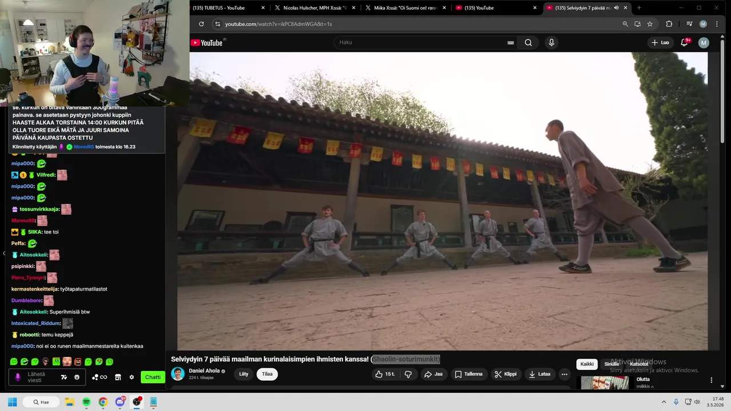Viewport: 731px width, 411px height.
Task: Mute the Selviydyin 7 päivää tab audio
Action: point(616,8)
